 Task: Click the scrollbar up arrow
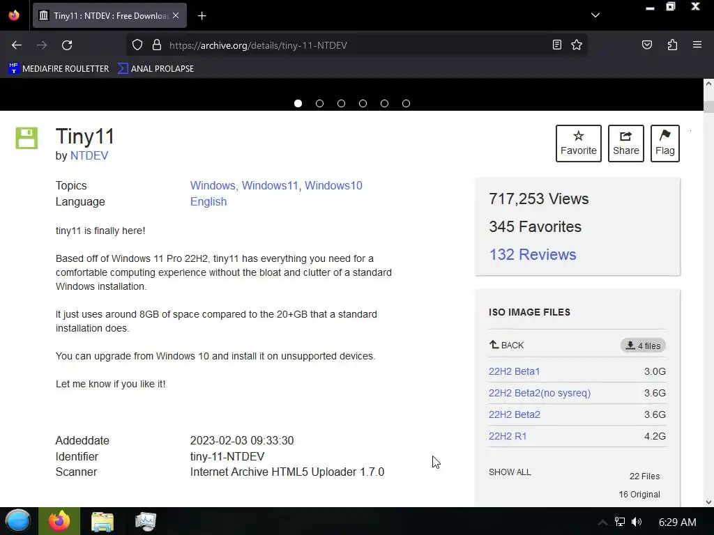708,84
